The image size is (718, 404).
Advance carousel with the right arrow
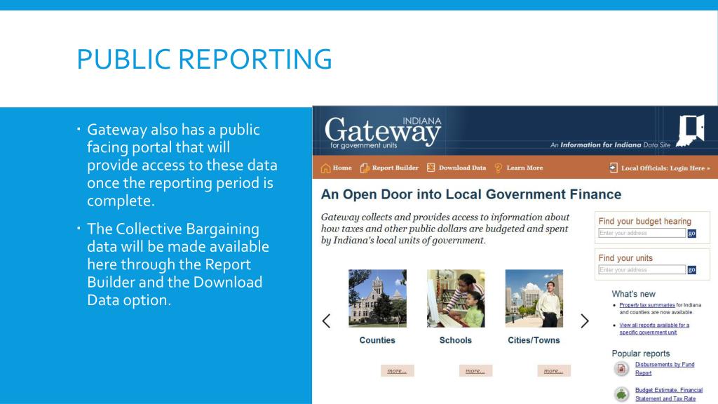(x=585, y=321)
